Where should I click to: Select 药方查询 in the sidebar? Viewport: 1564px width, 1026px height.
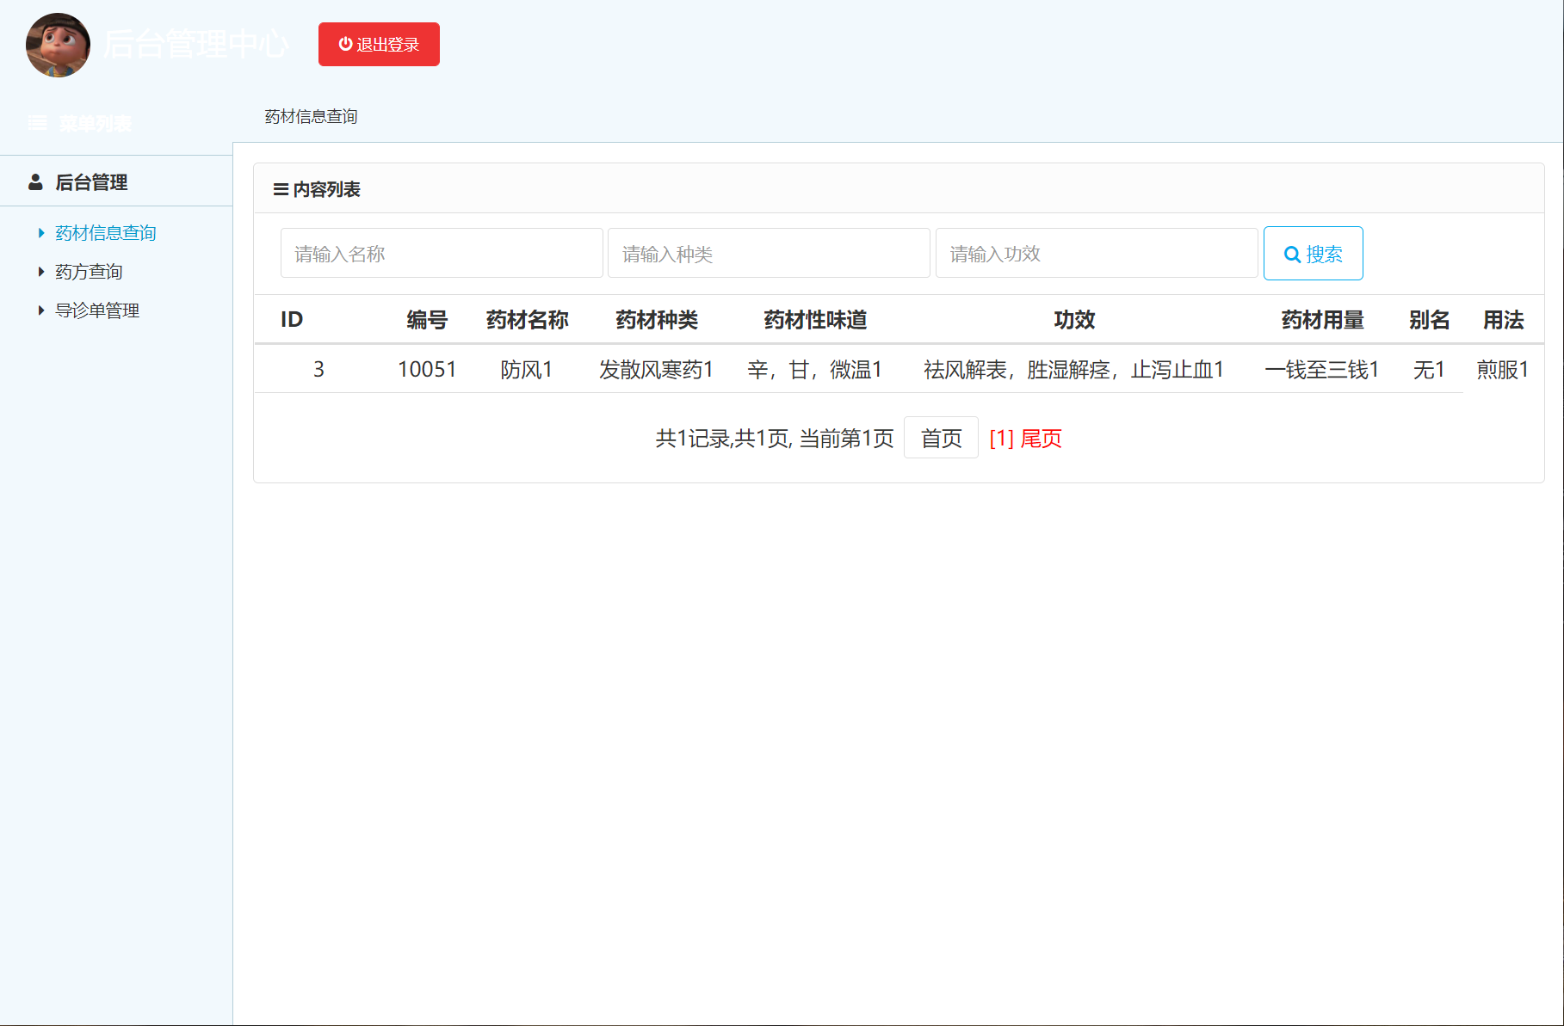point(88,271)
